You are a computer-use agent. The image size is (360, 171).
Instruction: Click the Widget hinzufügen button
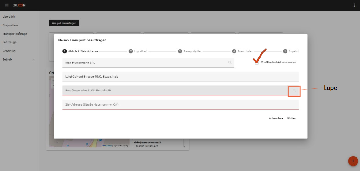coord(64,23)
